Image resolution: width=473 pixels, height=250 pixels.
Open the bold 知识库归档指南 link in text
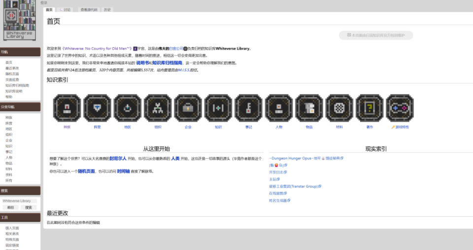(167, 63)
